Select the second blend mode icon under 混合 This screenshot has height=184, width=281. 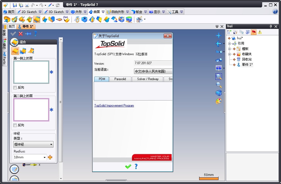click(23, 51)
